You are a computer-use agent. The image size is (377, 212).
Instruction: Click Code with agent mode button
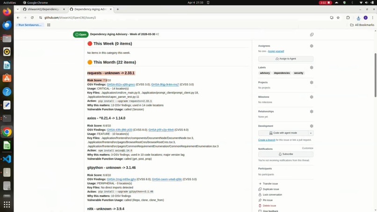pos(283,133)
